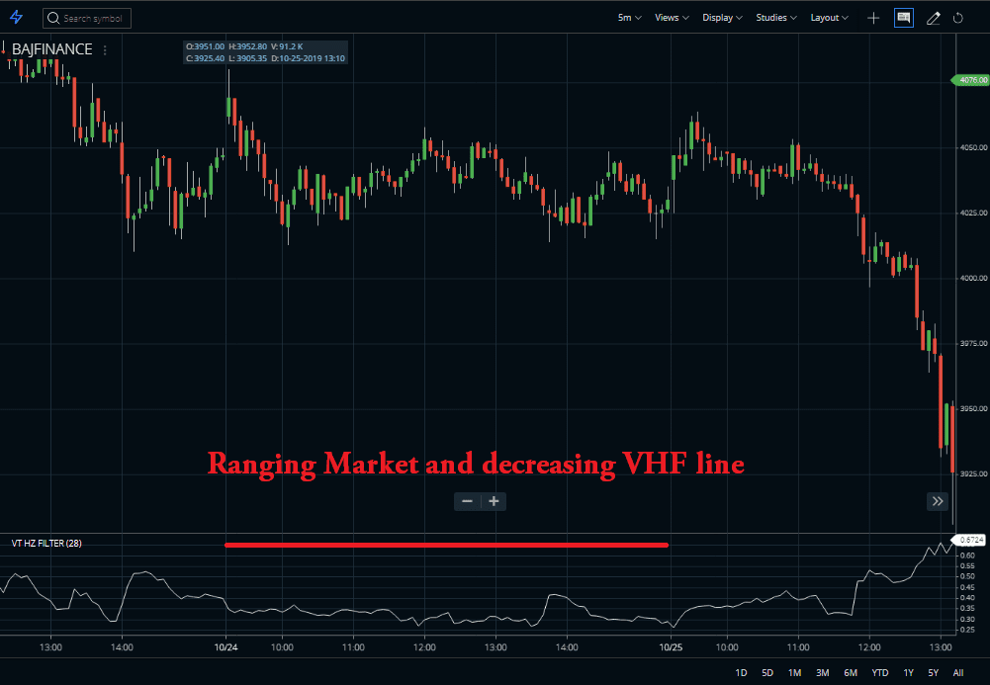The image size is (990, 685).
Task: Select the 5Y range button
Action: click(934, 673)
